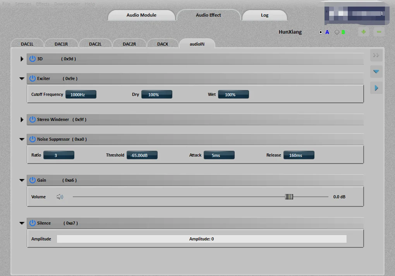Screen dimensions: 395x276
Task: Switch to the DAC2L tab
Action: [95, 44]
